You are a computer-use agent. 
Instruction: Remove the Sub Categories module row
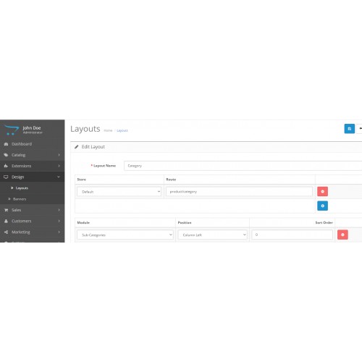tap(342, 235)
